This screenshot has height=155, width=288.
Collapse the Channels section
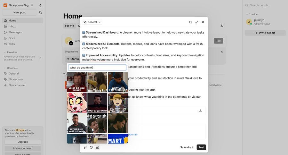(5, 68)
